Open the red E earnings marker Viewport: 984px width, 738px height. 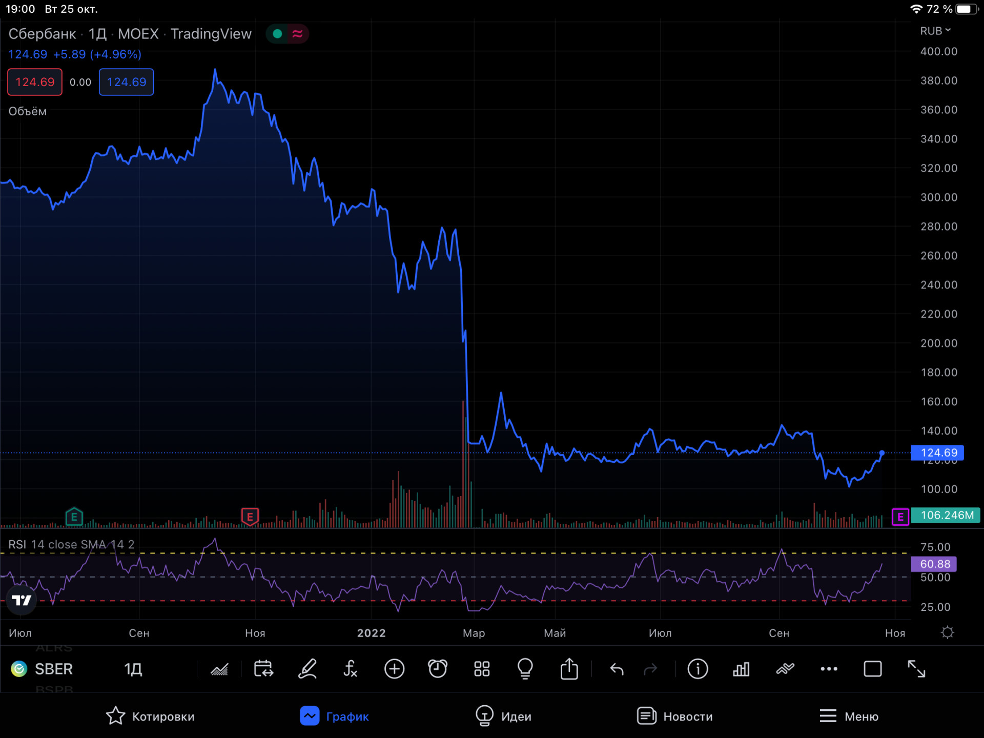[250, 517]
